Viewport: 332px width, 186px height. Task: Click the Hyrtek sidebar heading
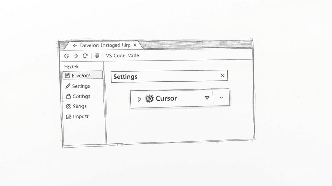(x=71, y=67)
